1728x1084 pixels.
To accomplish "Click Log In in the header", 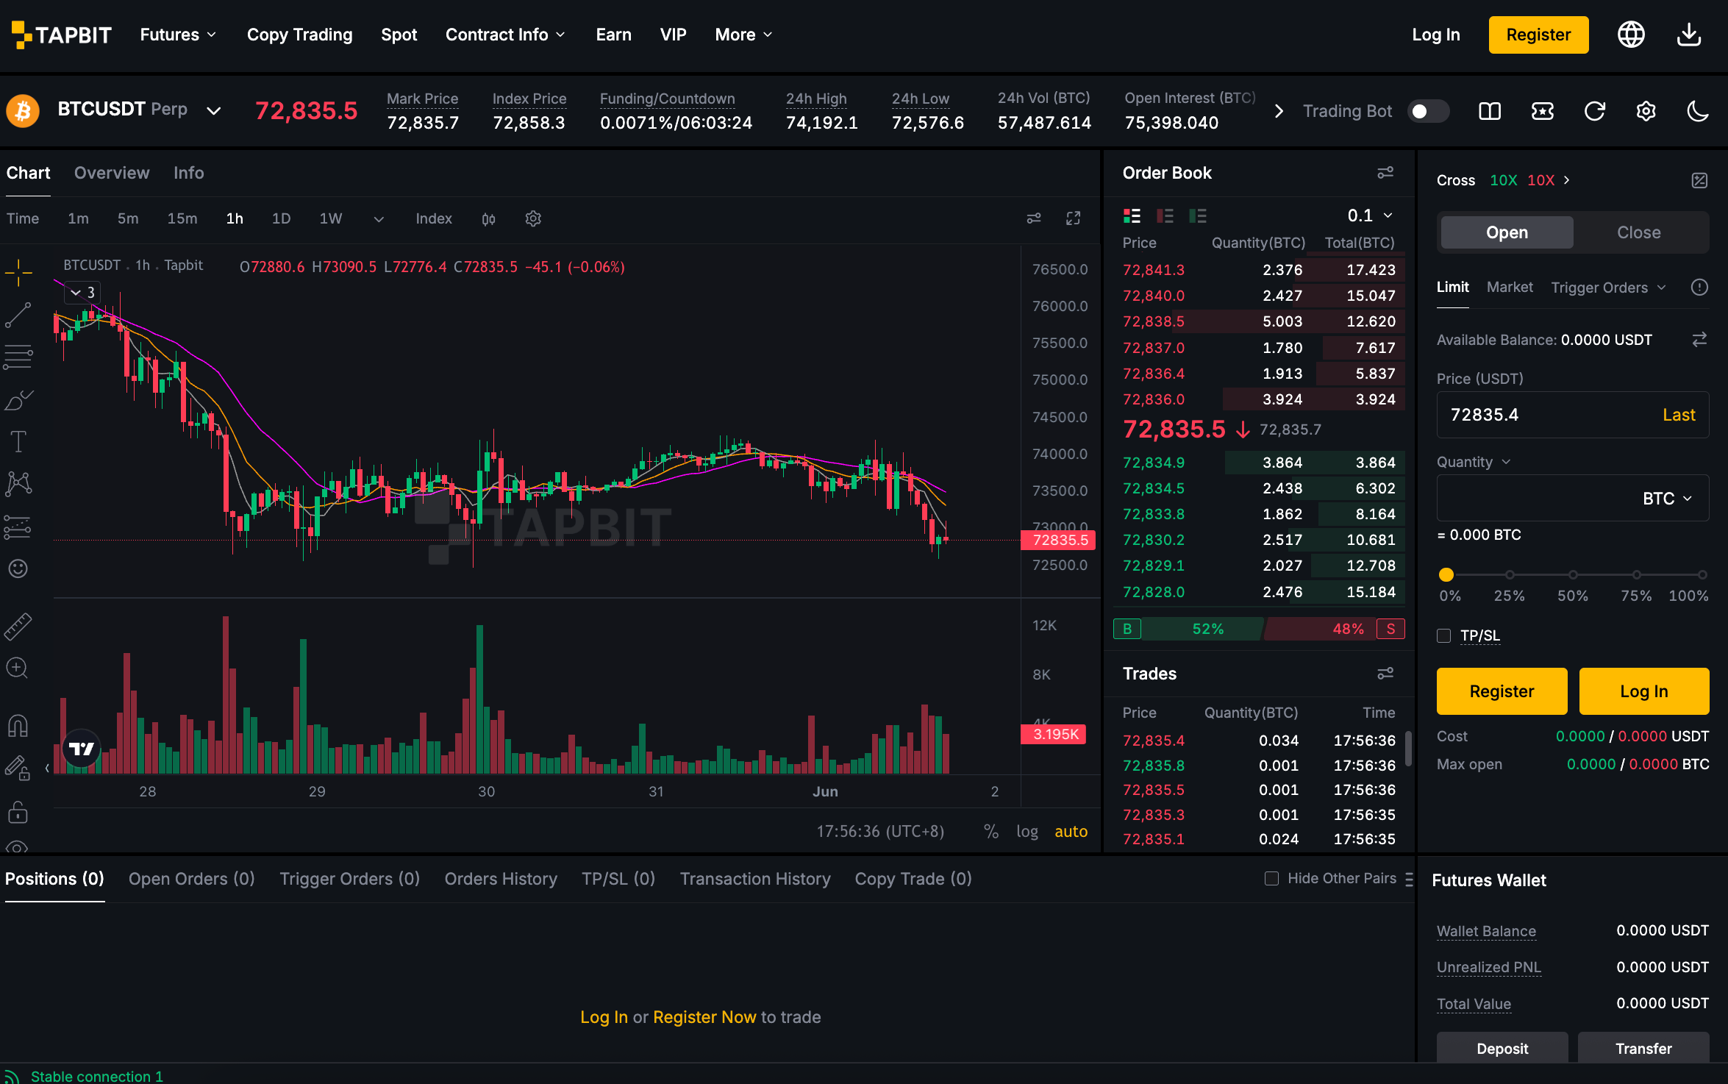I will pos(1436,35).
